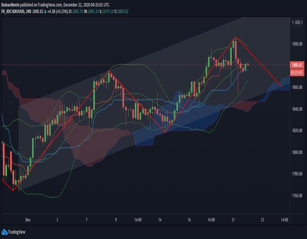Screen dimensions: 307x239
Task: Click the Dubaotiente author name
Action: tap(10, 5)
